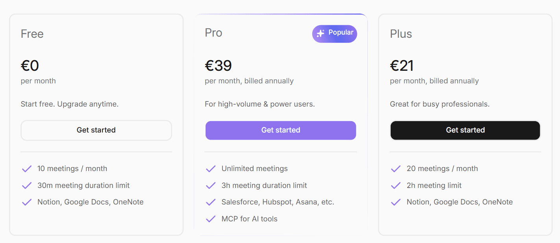This screenshot has width=560, height=243.
Task: Click checkmark beside Unlimited meetings
Action: coord(211,169)
